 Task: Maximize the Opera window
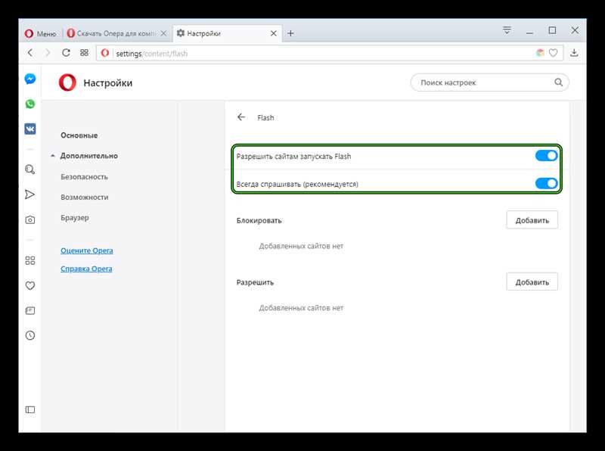tap(553, 30)
